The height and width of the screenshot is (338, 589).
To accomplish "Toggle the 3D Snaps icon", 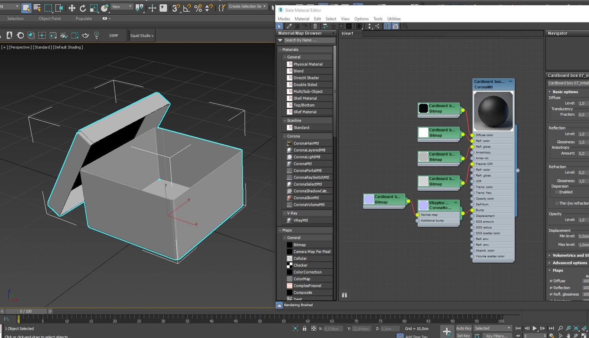I will click(x=175, y=8).
